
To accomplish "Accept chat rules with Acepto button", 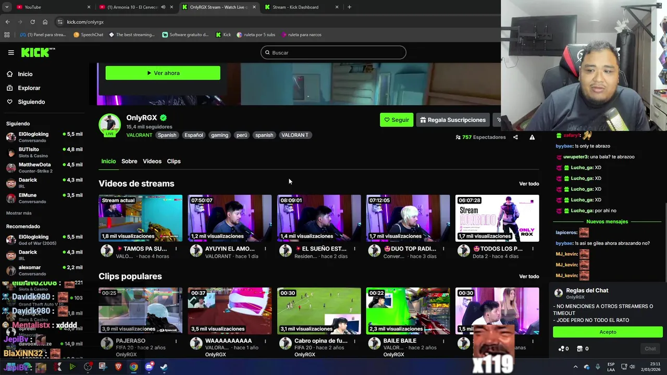I will [608, 332].
